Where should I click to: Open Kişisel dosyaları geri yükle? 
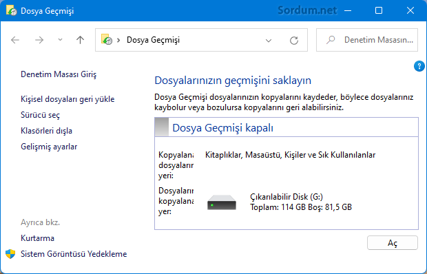67,99
